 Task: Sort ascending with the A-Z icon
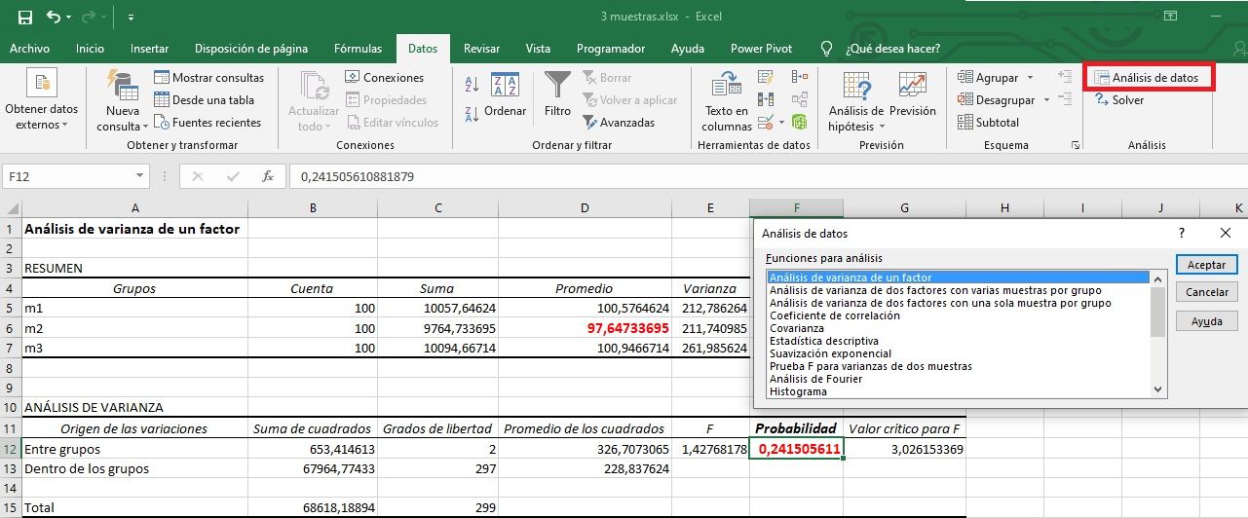(470, 84)
